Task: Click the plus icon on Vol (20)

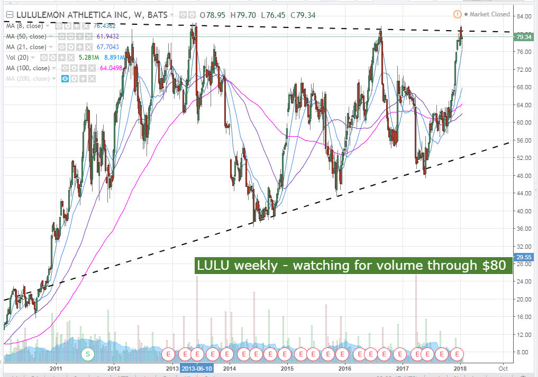Action: pyautogui.click(x=62, y=58)
